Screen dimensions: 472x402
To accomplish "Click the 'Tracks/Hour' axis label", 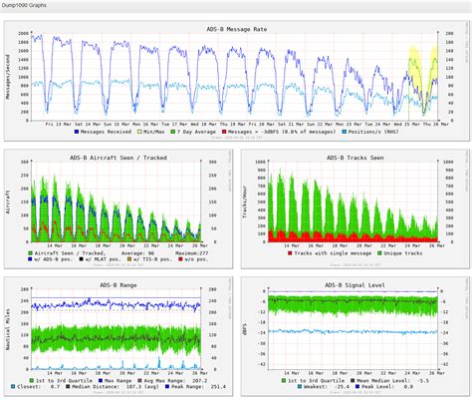I will point(245,202).
